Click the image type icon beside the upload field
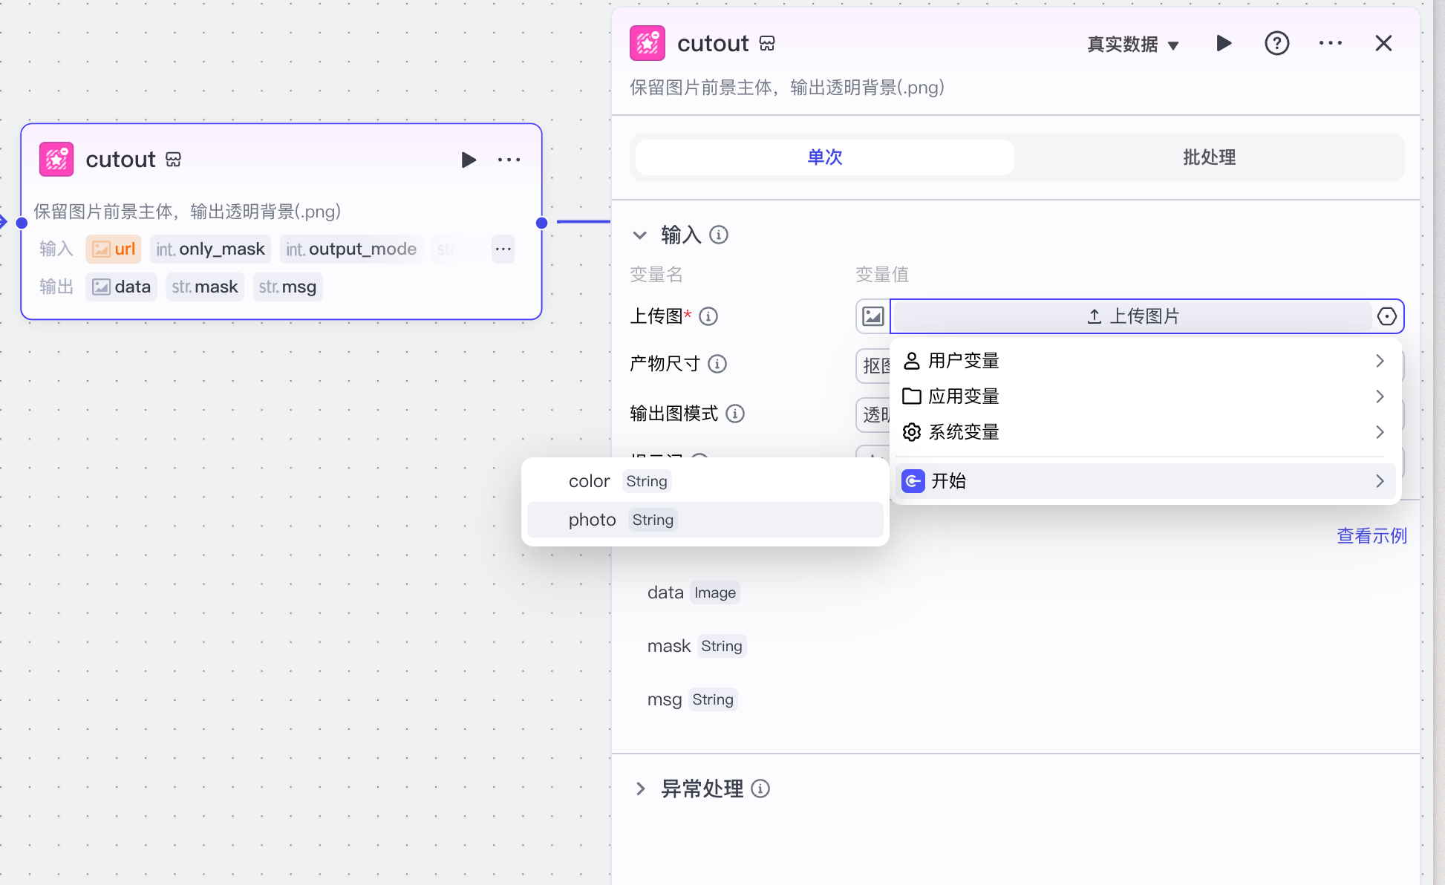The width and height of the screenshot is (1445, 885). 872,316
